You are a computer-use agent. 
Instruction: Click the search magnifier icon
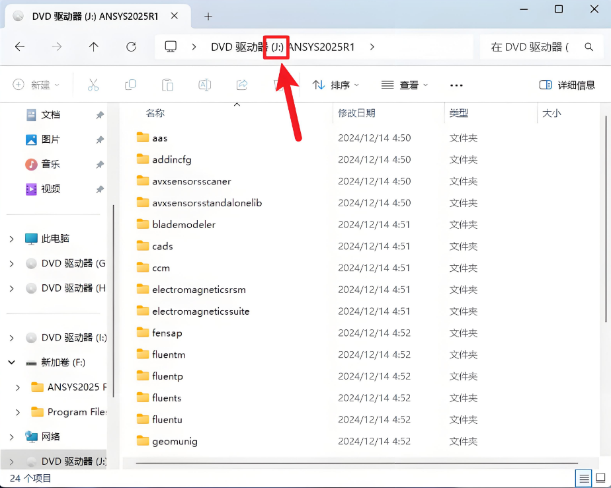tap(589, 47)
